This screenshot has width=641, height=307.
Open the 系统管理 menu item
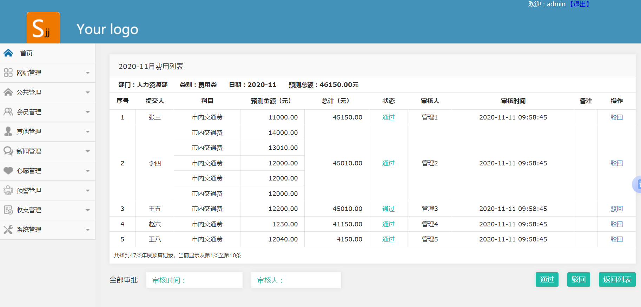[x=29, y=230]
